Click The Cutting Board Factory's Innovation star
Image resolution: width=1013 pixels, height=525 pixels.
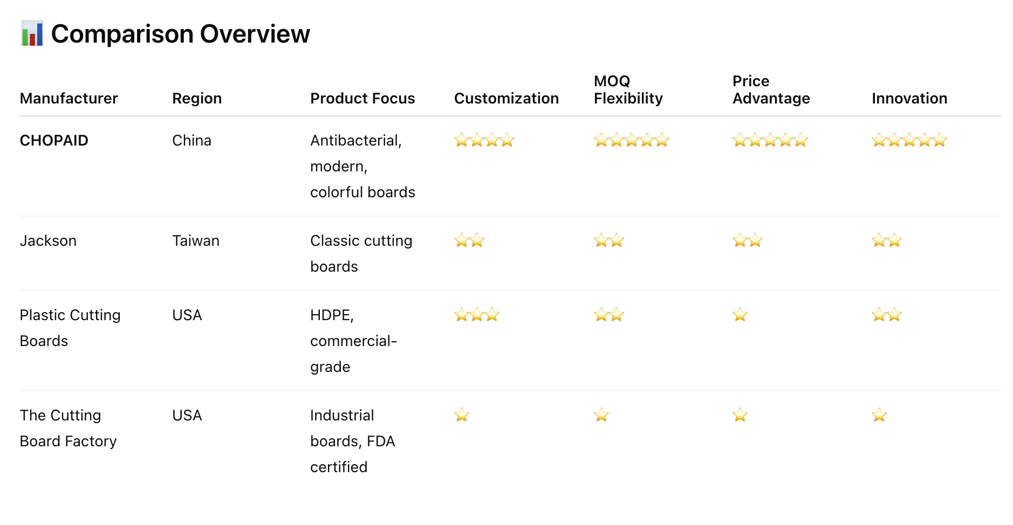[x=879, y=415]
